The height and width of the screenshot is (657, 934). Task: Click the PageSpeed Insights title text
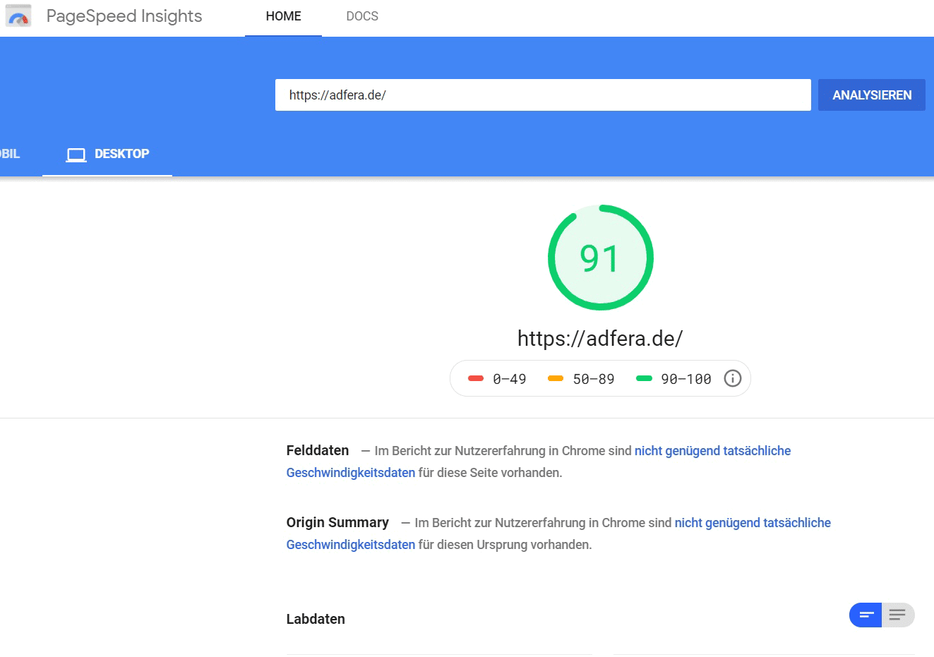tap(124, 16)
